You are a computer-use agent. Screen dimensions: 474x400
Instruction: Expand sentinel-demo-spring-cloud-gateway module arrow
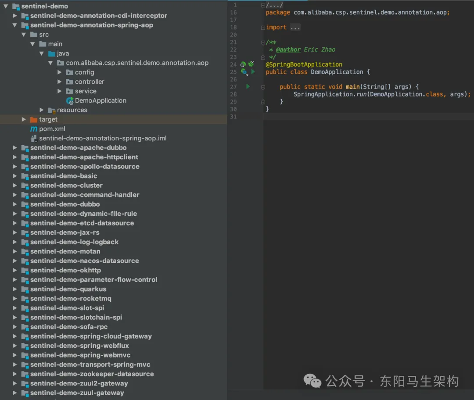pyautogui.click(x=14, y=336)
